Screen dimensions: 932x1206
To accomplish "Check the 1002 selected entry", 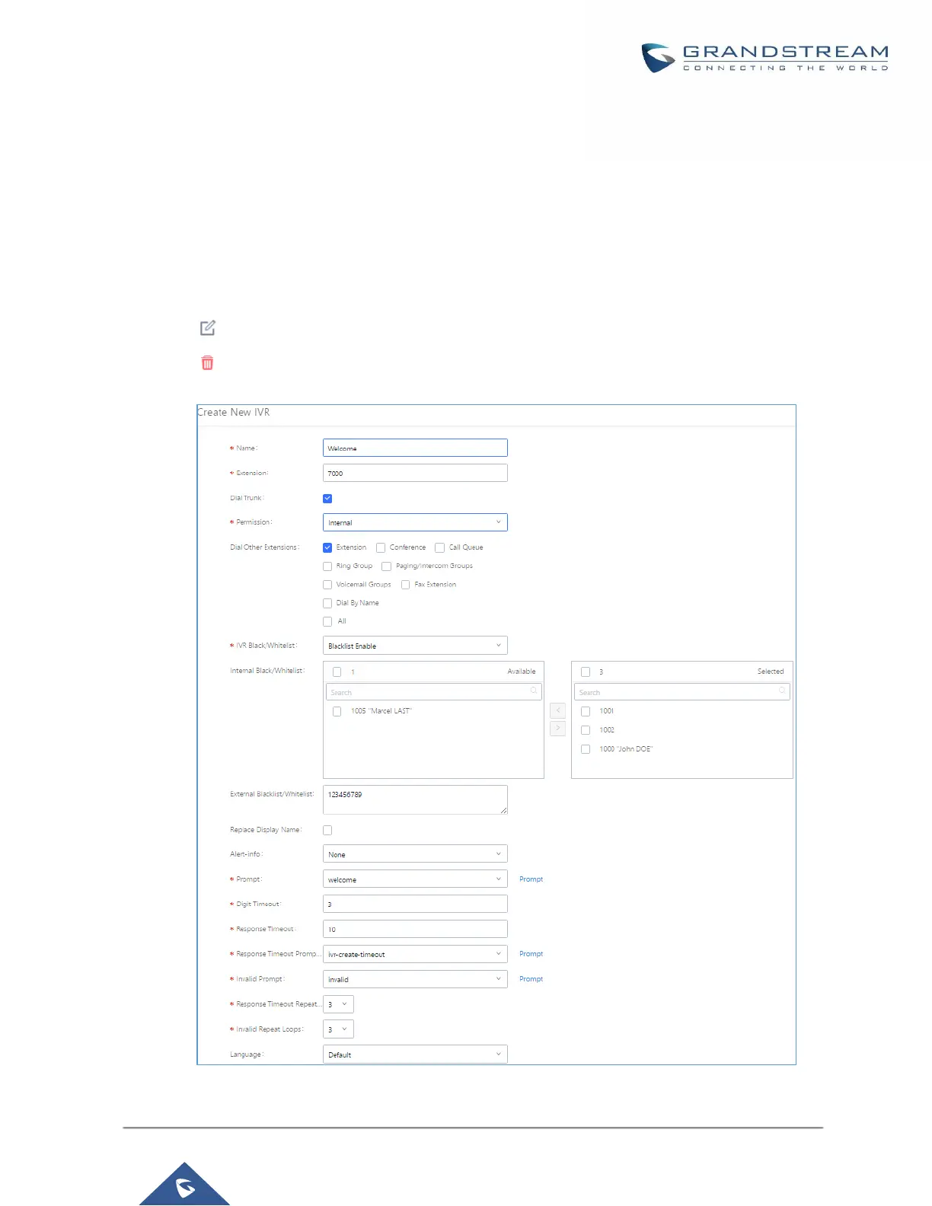I will click(586, 730).
